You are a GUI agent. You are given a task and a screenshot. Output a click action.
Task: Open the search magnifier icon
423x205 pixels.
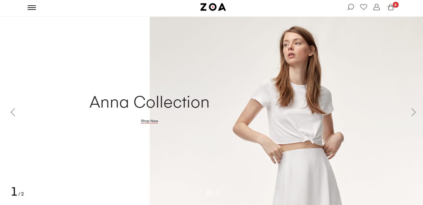pos(351,7)
